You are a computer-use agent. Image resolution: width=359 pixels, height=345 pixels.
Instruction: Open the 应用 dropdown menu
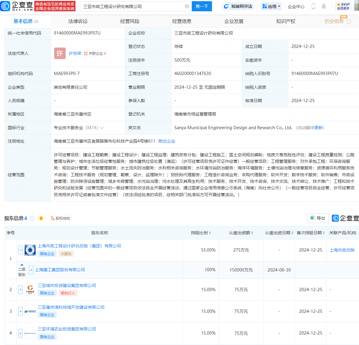pos(271,6)
